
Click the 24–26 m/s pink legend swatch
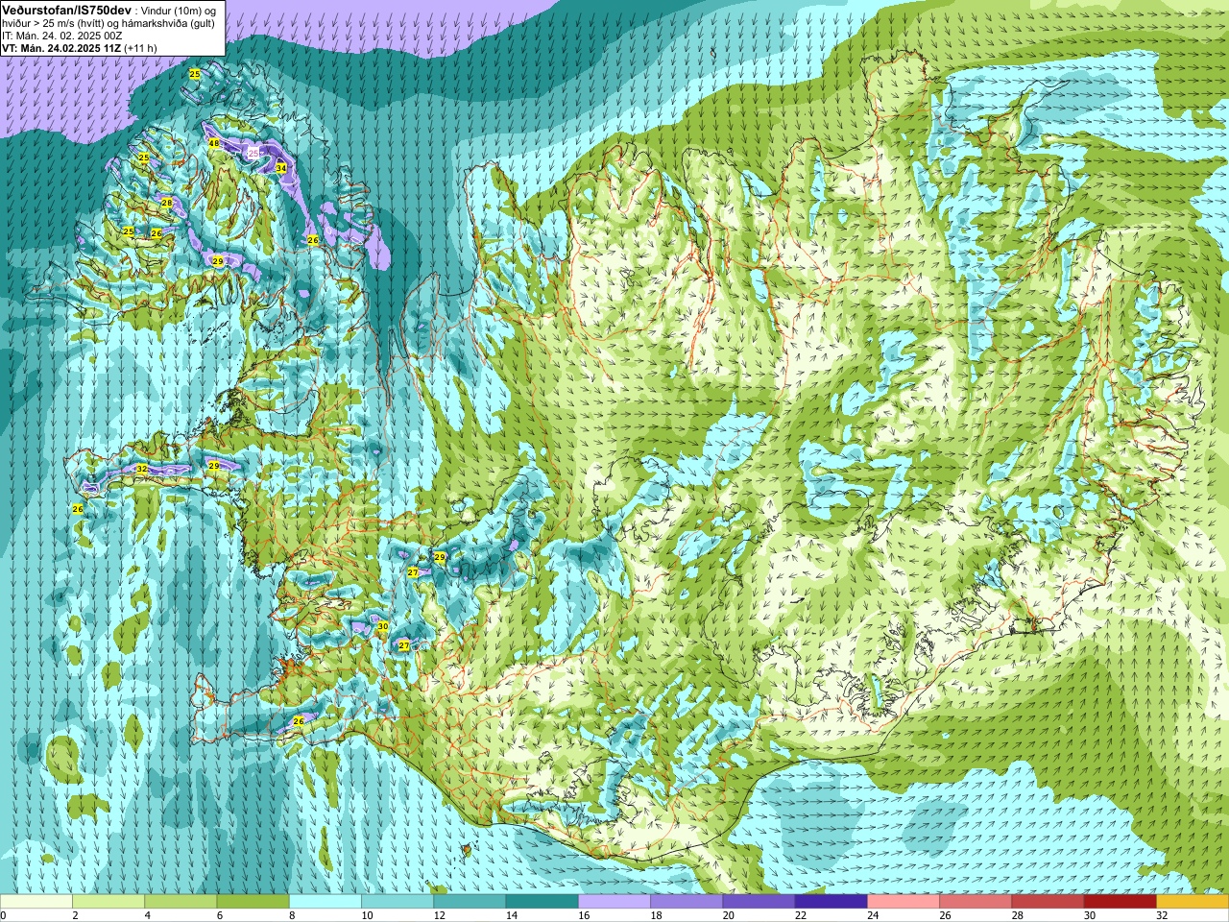click(x=904, y=902)
